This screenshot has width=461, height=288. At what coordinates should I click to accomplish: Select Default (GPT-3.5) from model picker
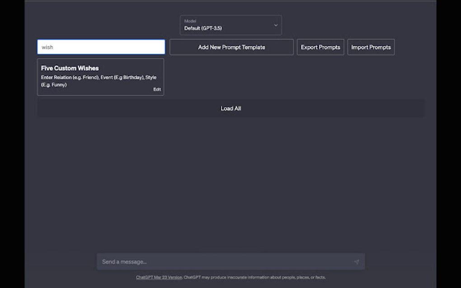pos(230,28)
